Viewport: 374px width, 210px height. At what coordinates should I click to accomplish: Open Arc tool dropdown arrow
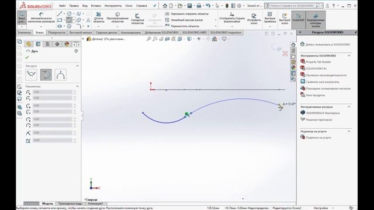point(74,20)
